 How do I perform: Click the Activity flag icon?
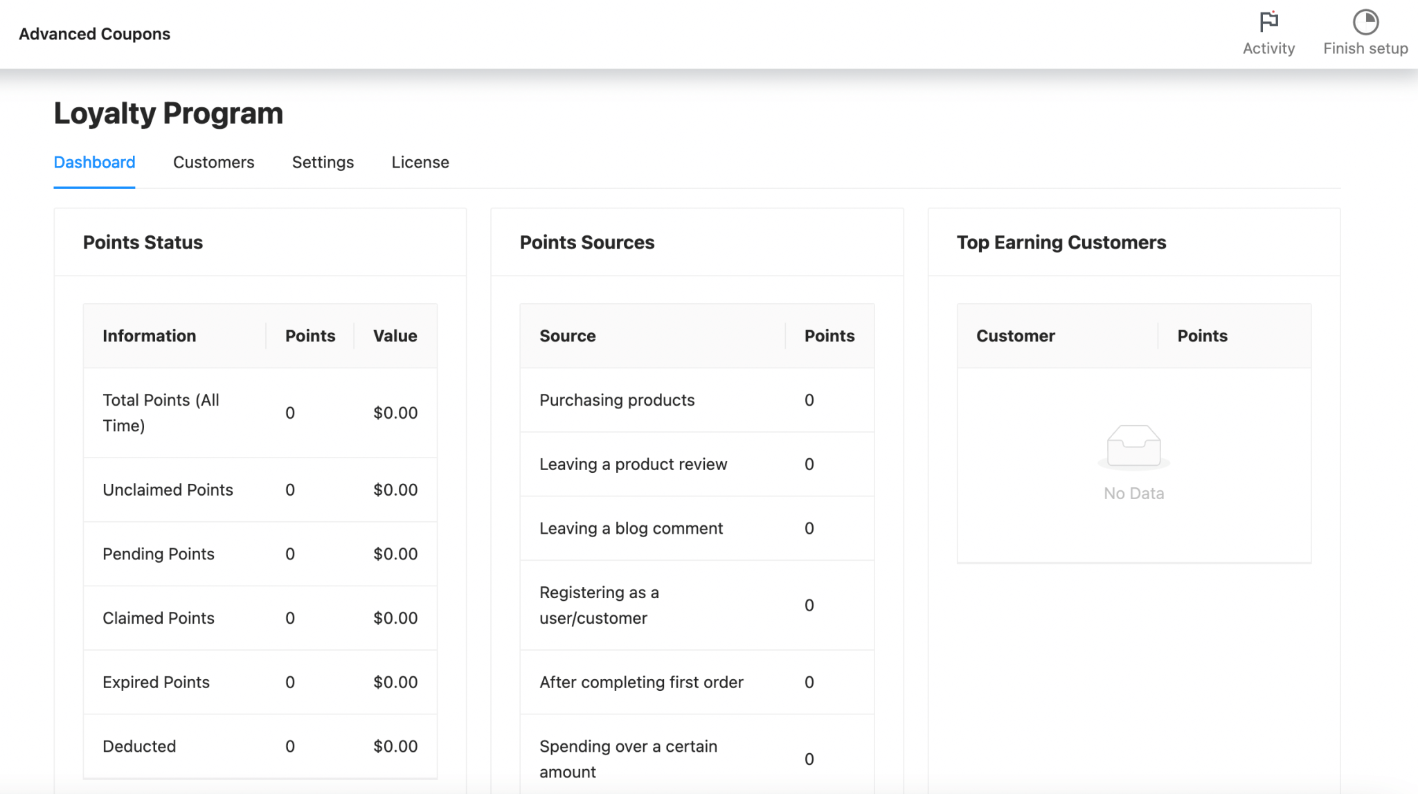coord(1268,22)
